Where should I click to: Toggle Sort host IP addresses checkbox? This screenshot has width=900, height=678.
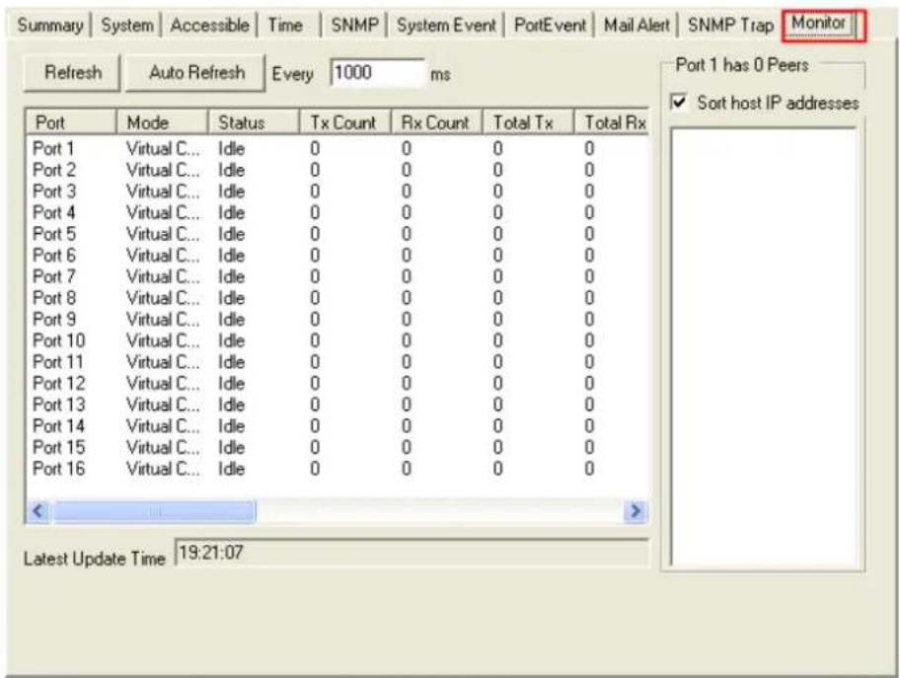tap(679, 103)
